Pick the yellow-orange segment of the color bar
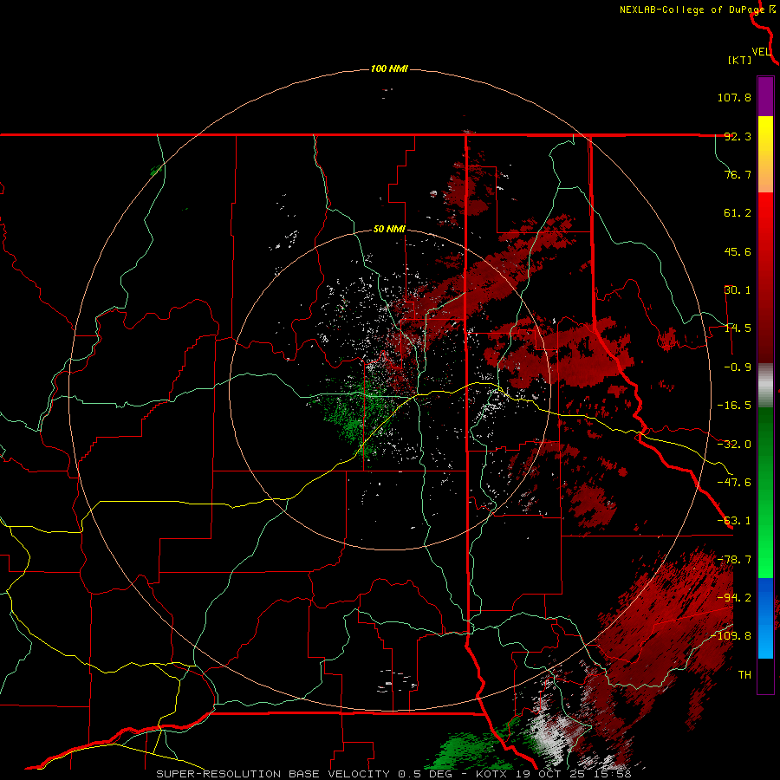Image resolution: width=780 pixels, height=780 pixels. tap(765, 154)
